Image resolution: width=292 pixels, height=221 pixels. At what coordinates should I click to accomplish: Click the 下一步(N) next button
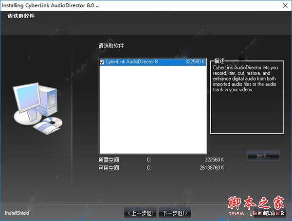[175, 213]
